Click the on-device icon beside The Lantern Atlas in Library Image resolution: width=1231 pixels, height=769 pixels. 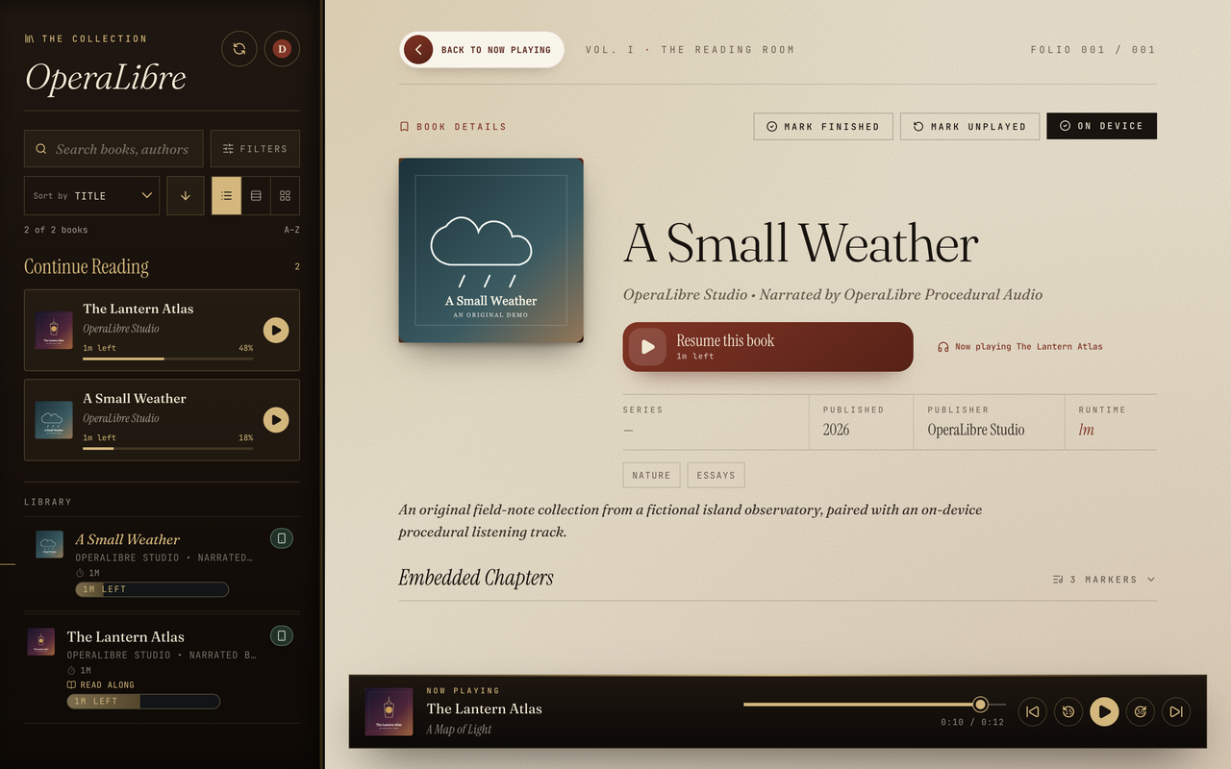(x=282, y=635)
